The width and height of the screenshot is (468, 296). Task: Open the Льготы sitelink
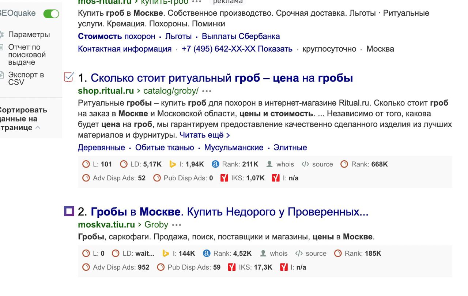[178, 37]
